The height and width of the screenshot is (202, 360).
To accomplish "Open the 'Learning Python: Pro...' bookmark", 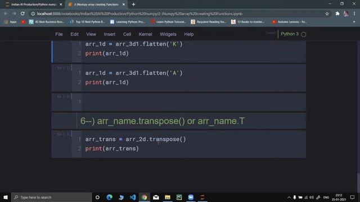I will pyautogui.click(x=128, y=22).
